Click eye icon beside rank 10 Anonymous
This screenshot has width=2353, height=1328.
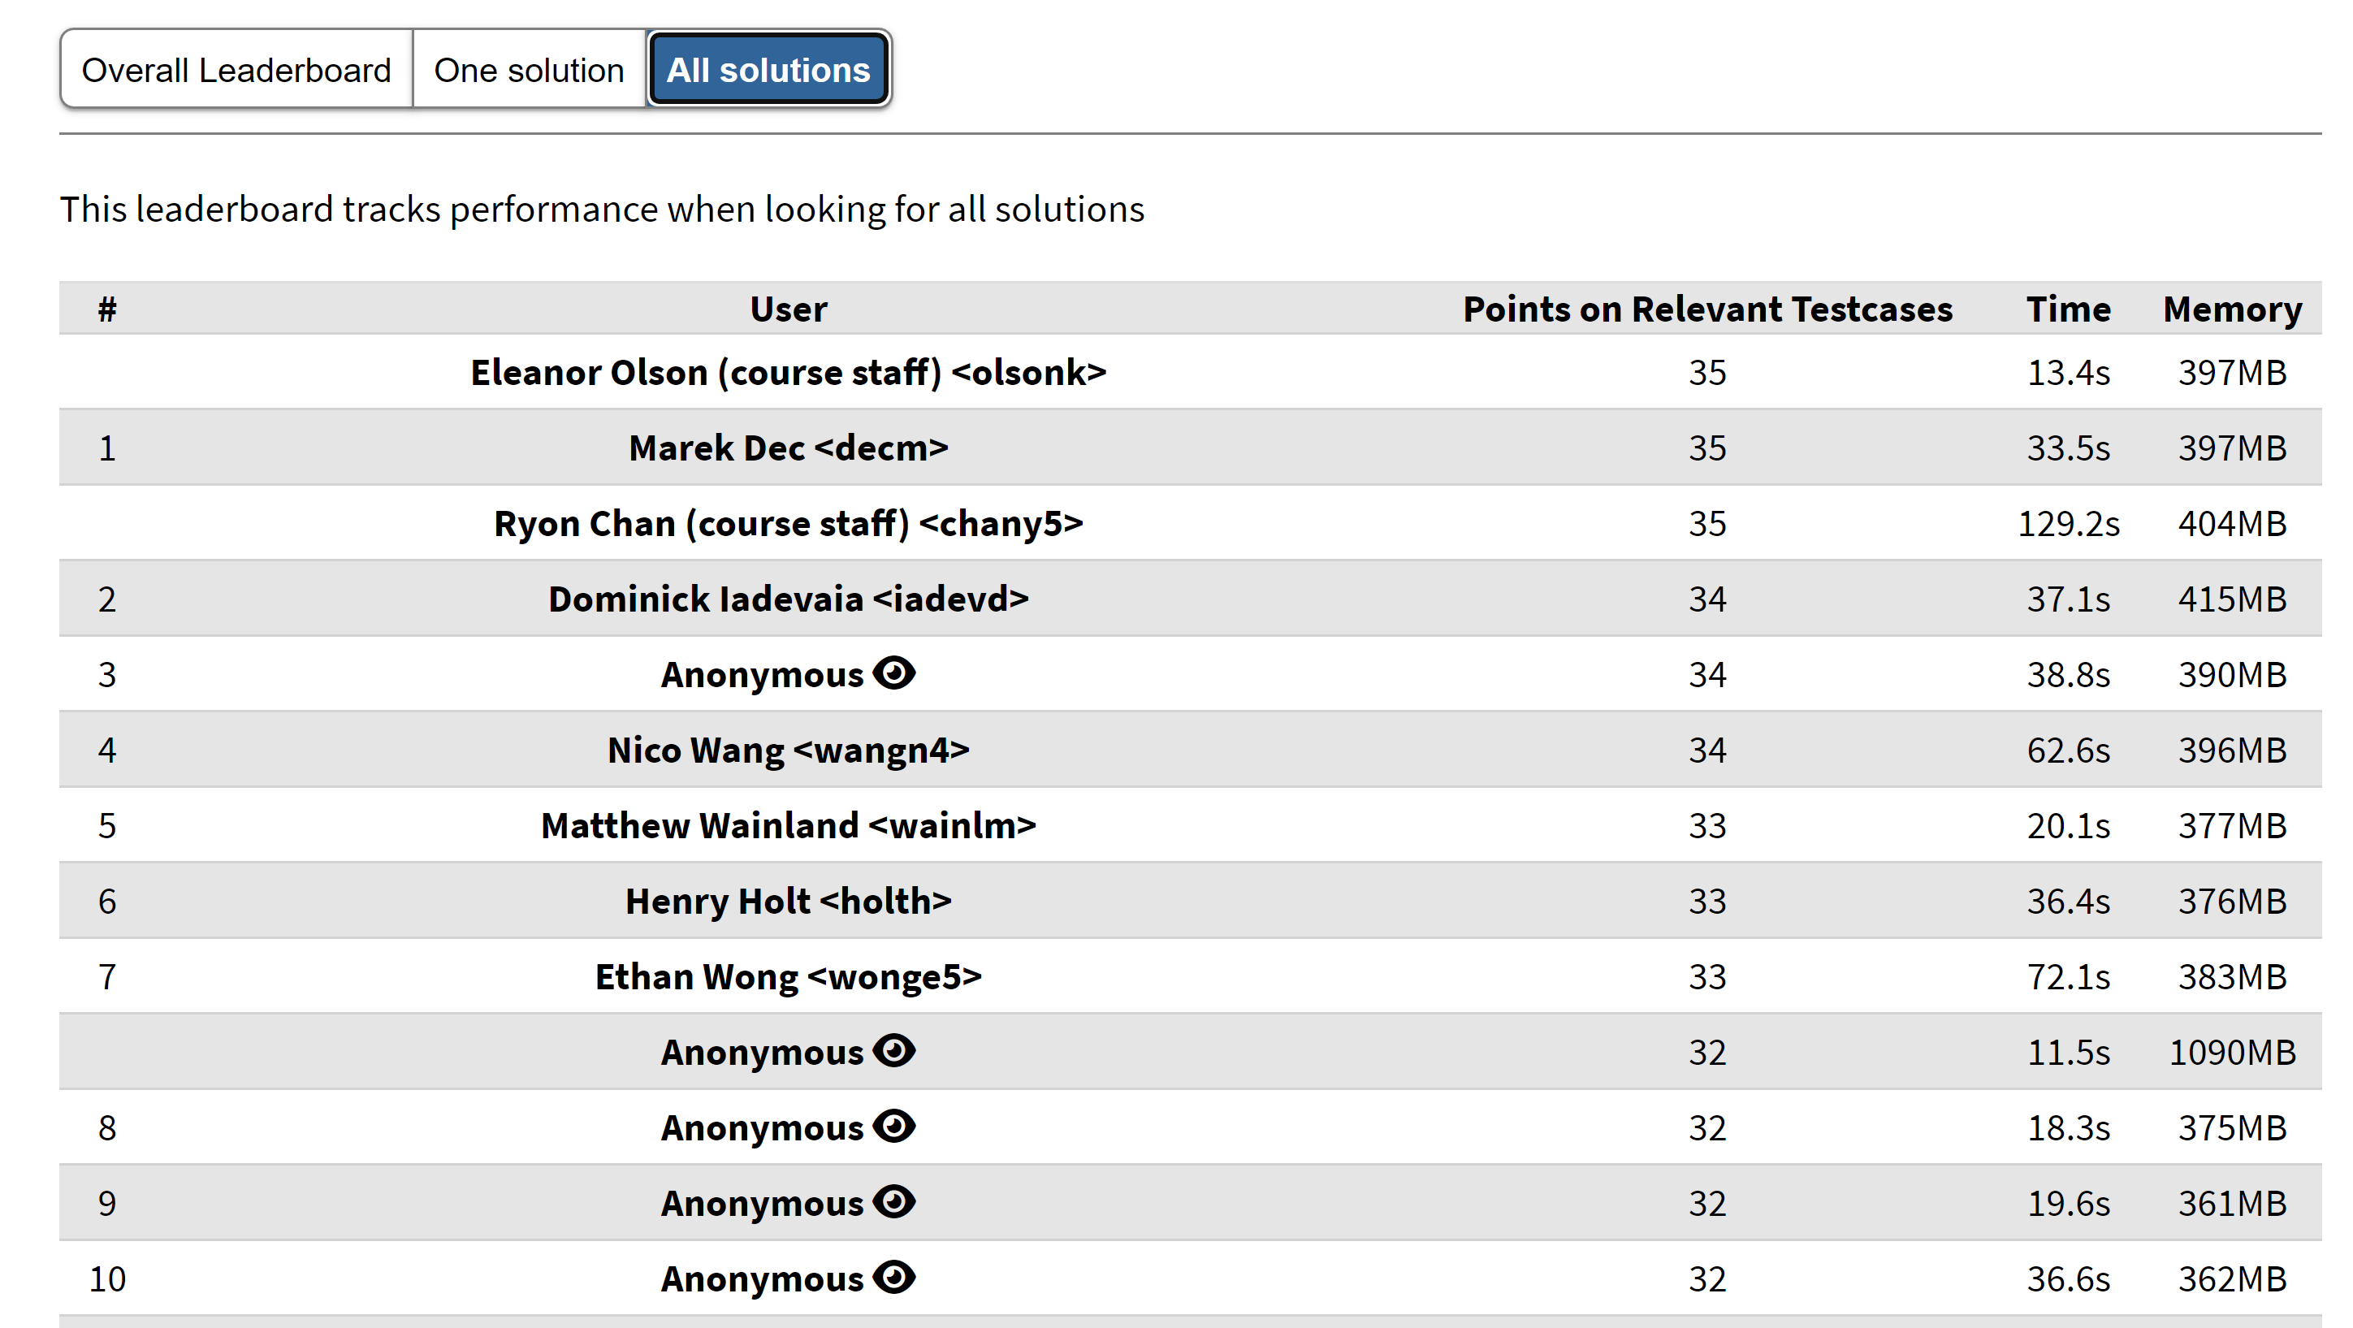[893, 1278]
